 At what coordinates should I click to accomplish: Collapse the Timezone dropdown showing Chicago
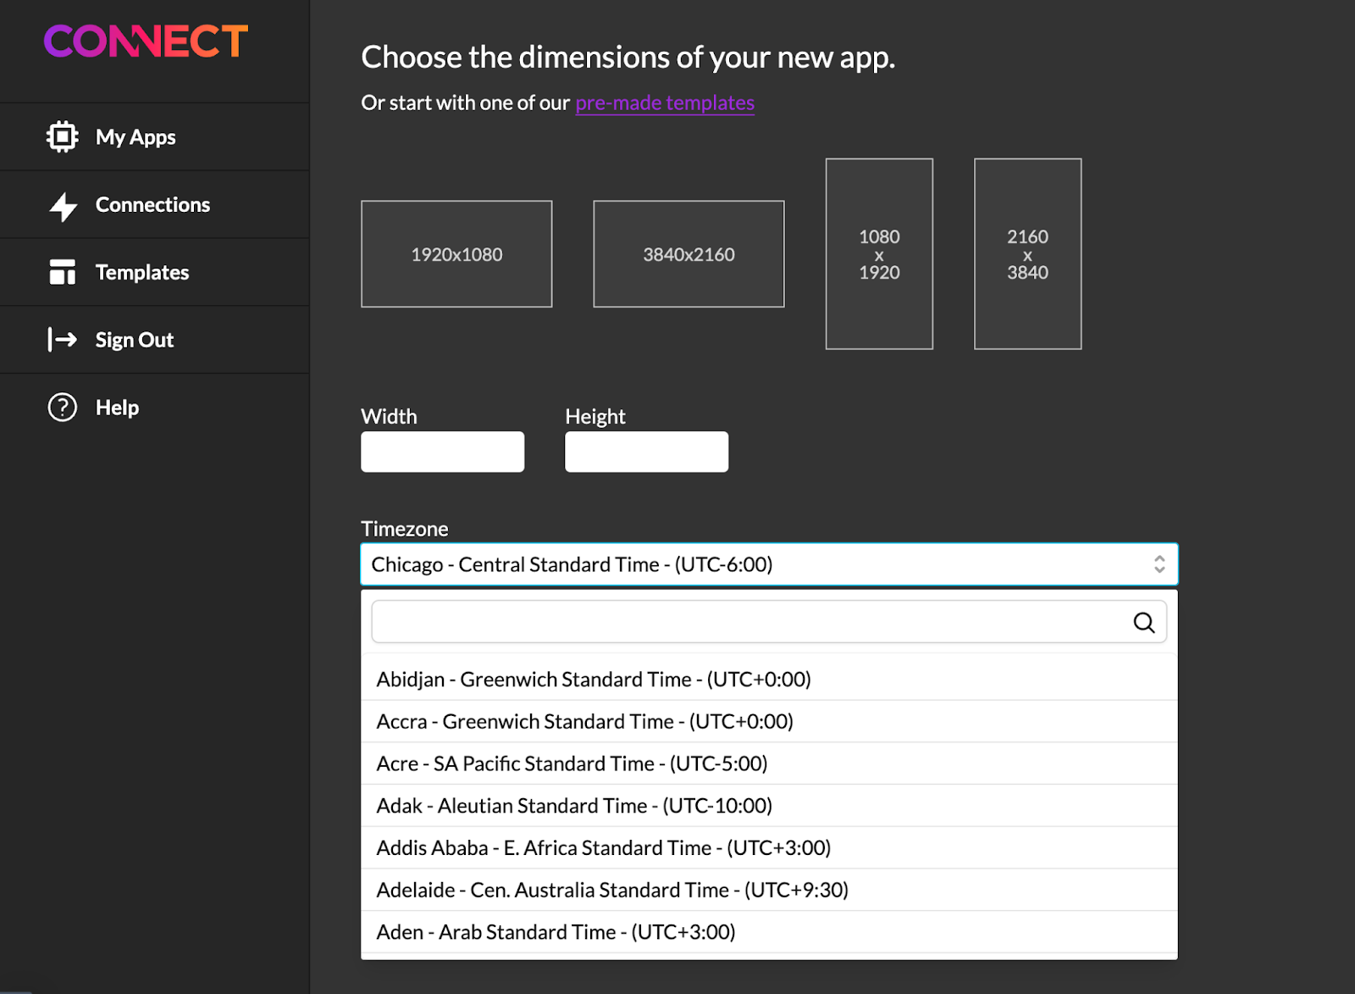click(x=769, y=564)
